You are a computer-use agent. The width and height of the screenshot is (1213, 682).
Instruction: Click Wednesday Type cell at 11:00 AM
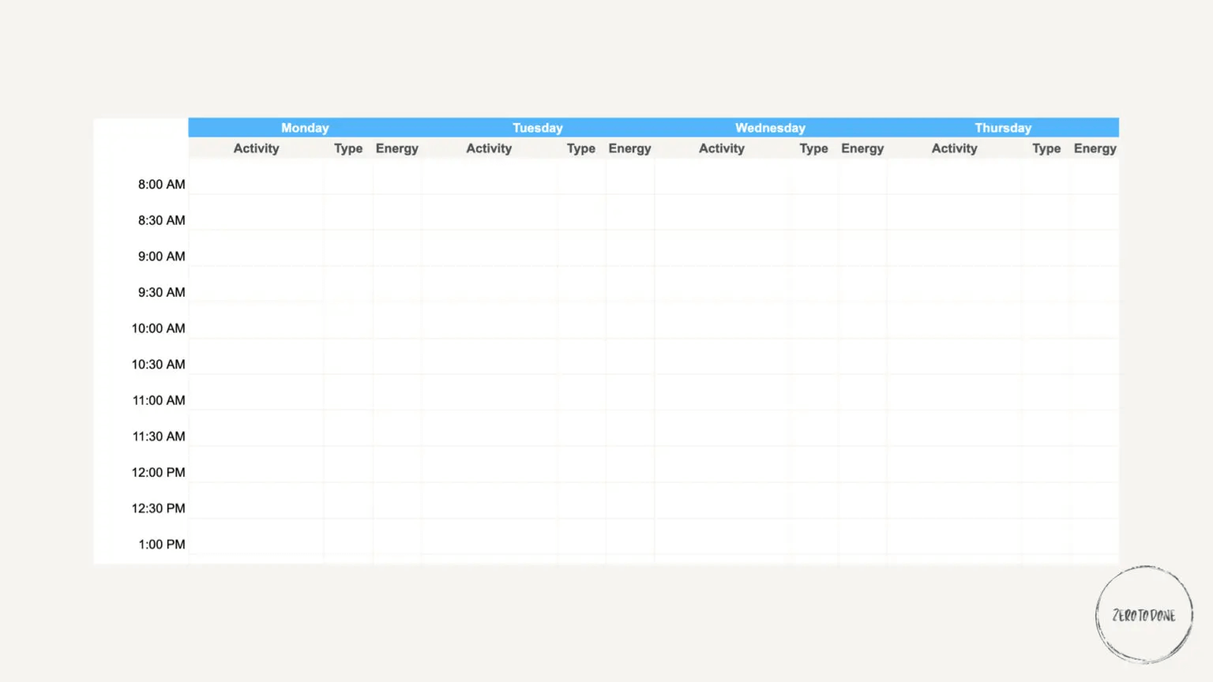pos(813,393)
